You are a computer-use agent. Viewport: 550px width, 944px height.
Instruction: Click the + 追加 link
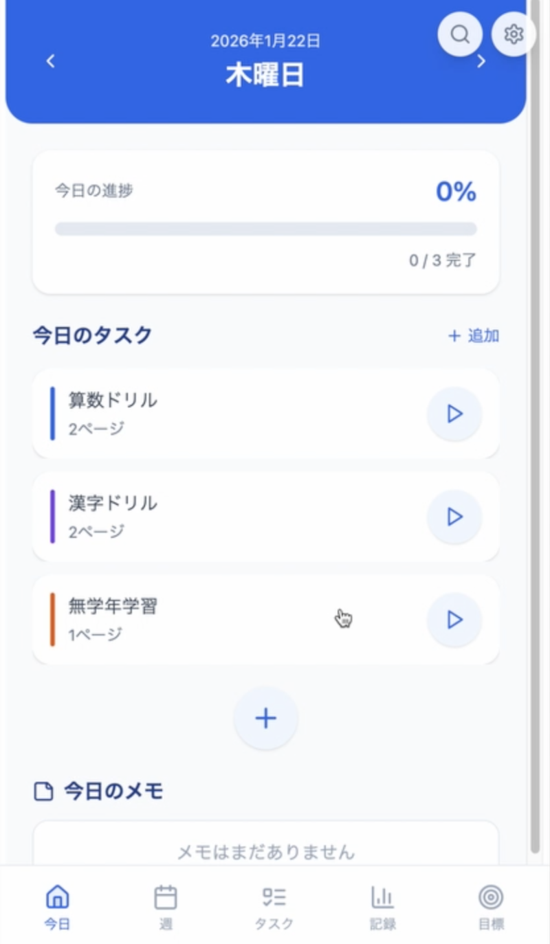474,336
